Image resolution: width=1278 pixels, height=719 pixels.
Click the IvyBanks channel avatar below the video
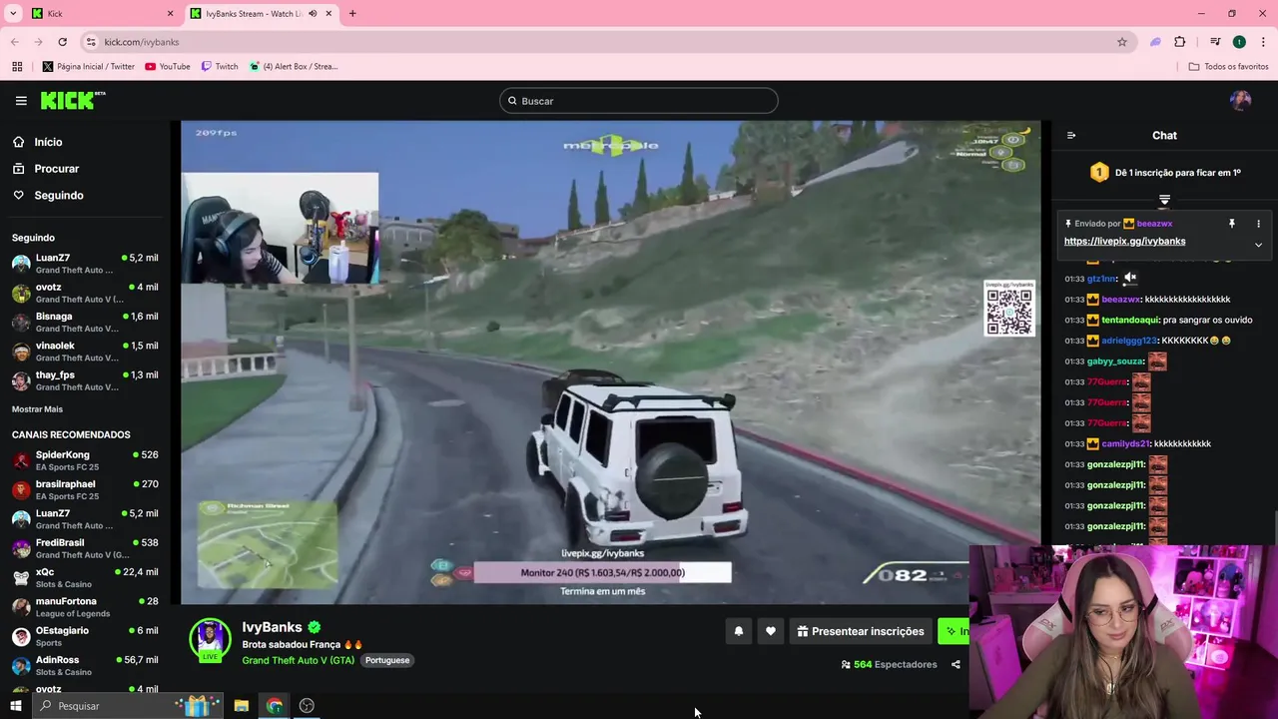(x=210, y=640)
